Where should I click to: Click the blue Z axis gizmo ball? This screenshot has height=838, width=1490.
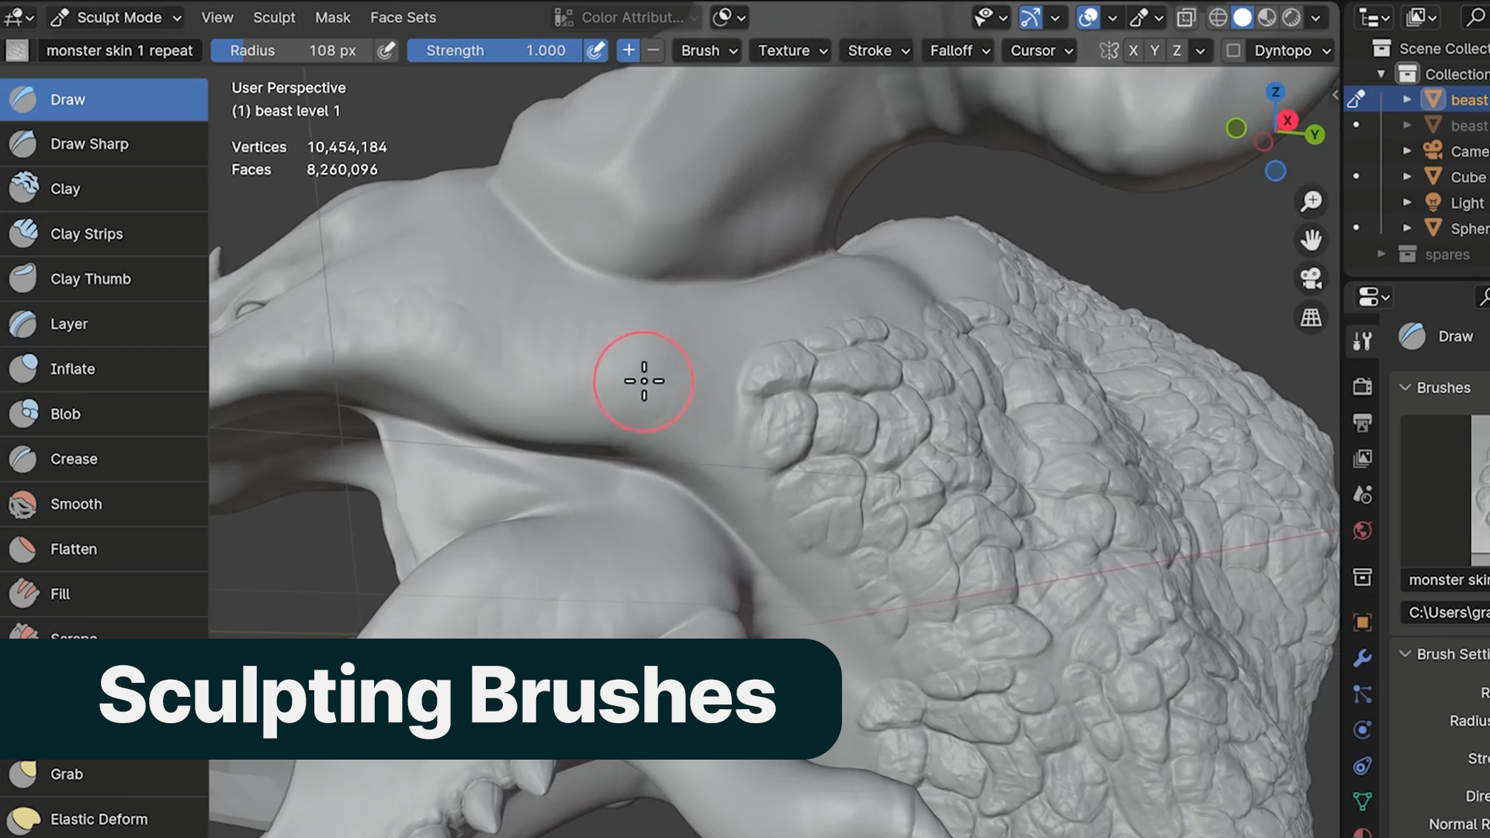point(1275,92)
